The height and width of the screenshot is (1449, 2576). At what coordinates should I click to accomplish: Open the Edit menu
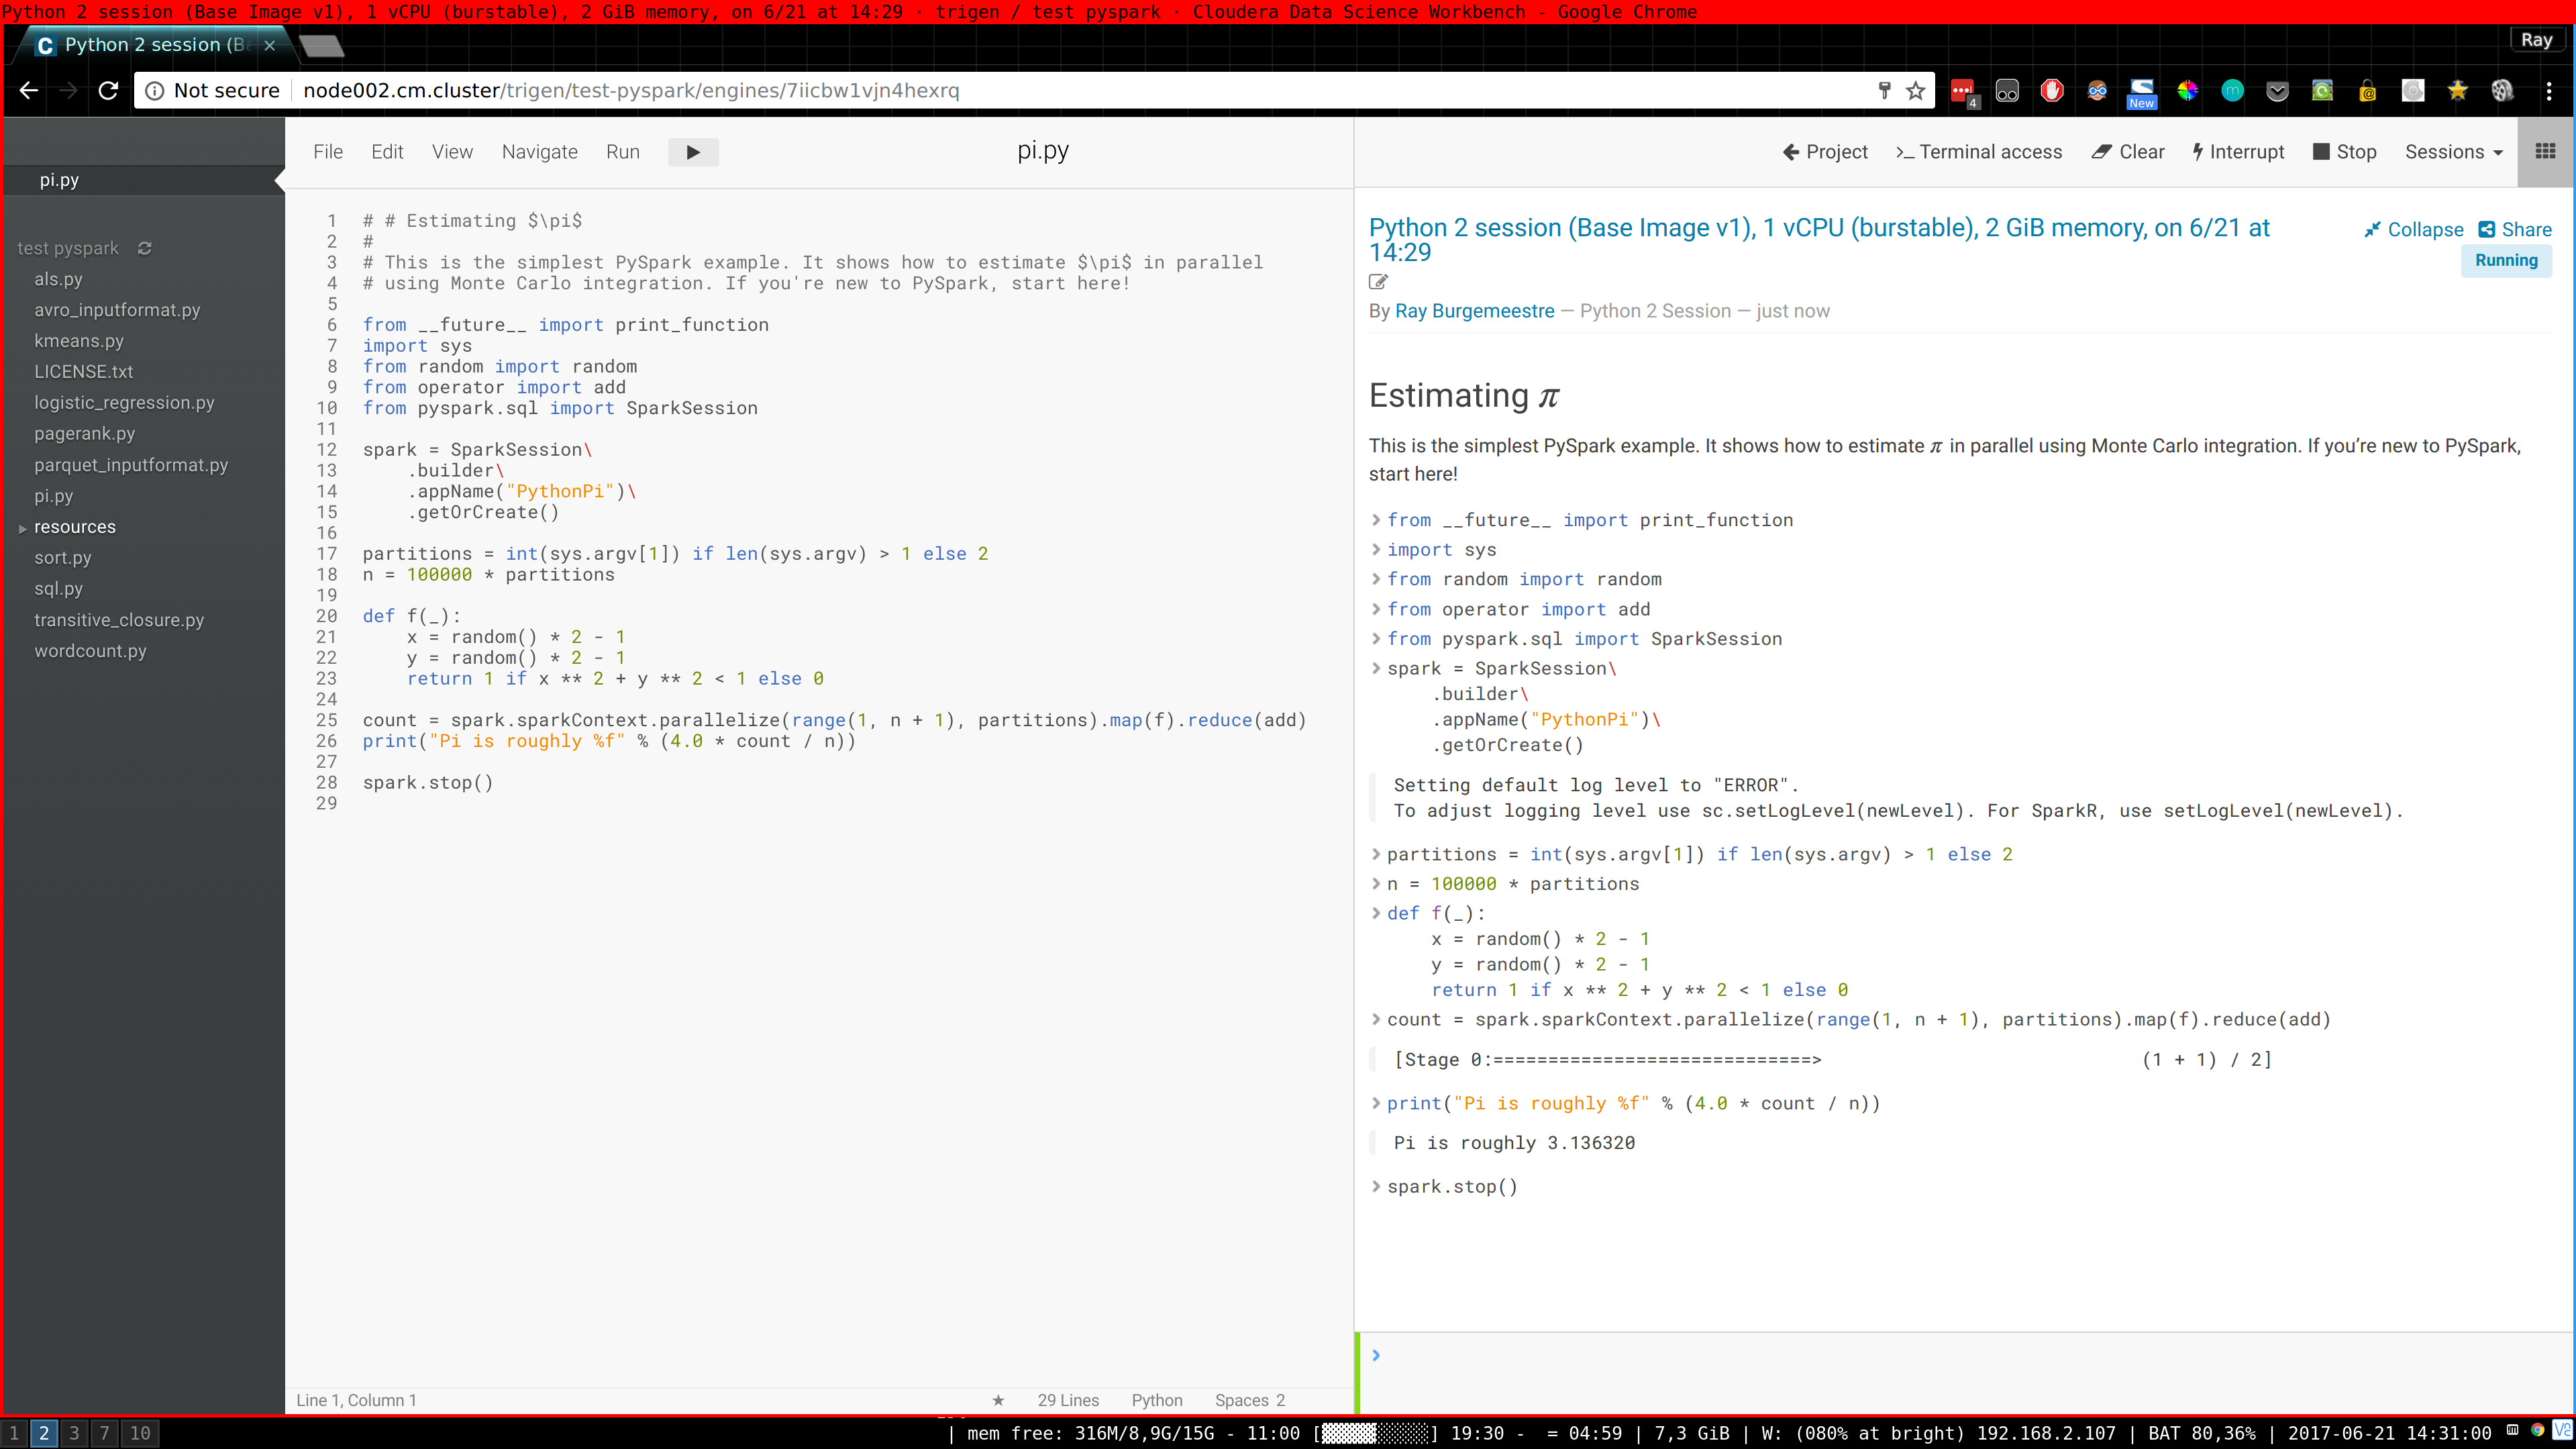coord(387,152)
